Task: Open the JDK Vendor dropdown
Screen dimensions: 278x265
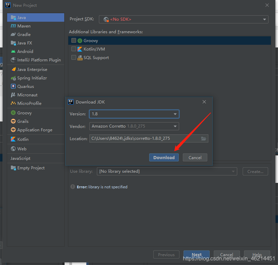Action: tap(134, 126)
